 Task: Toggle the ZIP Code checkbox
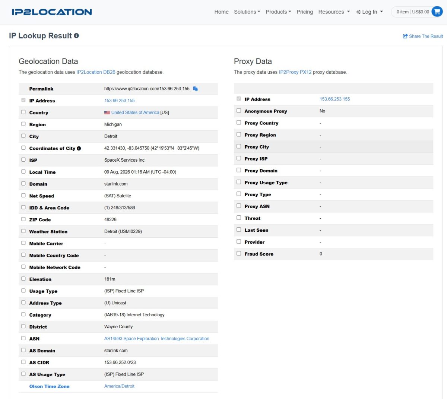23,219
